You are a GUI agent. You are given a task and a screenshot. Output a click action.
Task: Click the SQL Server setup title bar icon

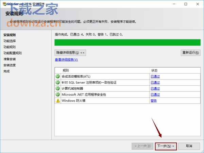[x=4, y=4]
